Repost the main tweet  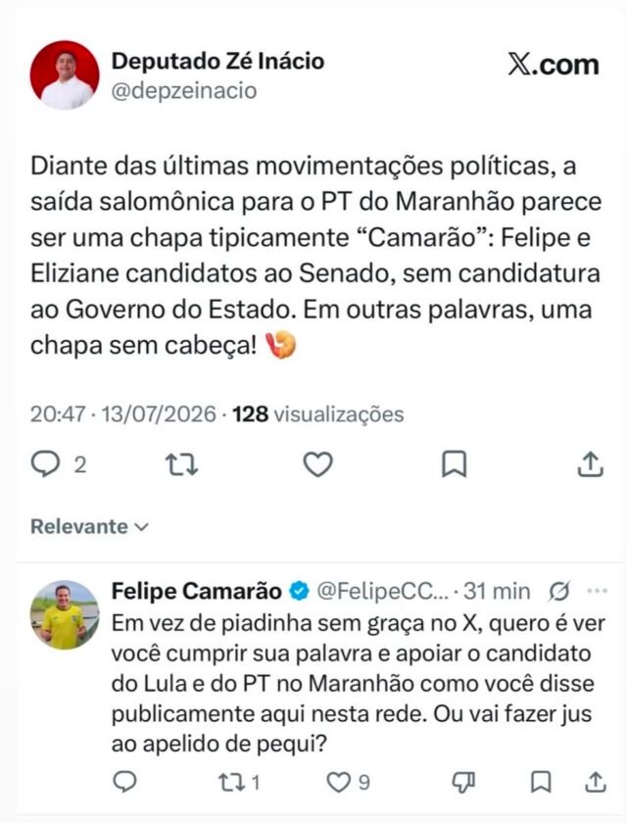coord(181,464)
